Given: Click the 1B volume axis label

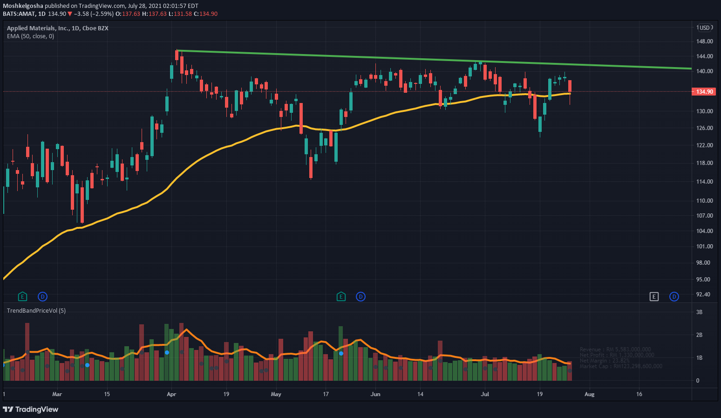Looking at the screenshot, I should coord(699,357).
